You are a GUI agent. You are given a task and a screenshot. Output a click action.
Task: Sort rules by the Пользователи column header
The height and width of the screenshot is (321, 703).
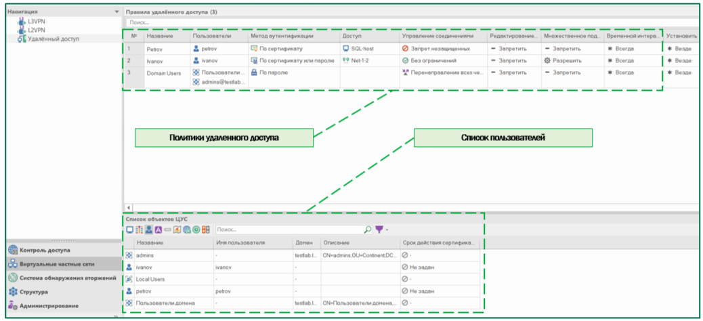(219, 36)
